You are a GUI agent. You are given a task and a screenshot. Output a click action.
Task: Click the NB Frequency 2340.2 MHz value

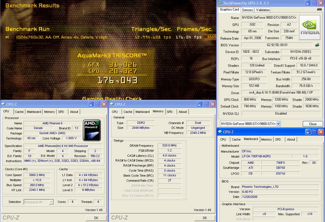tap(198, 133)
